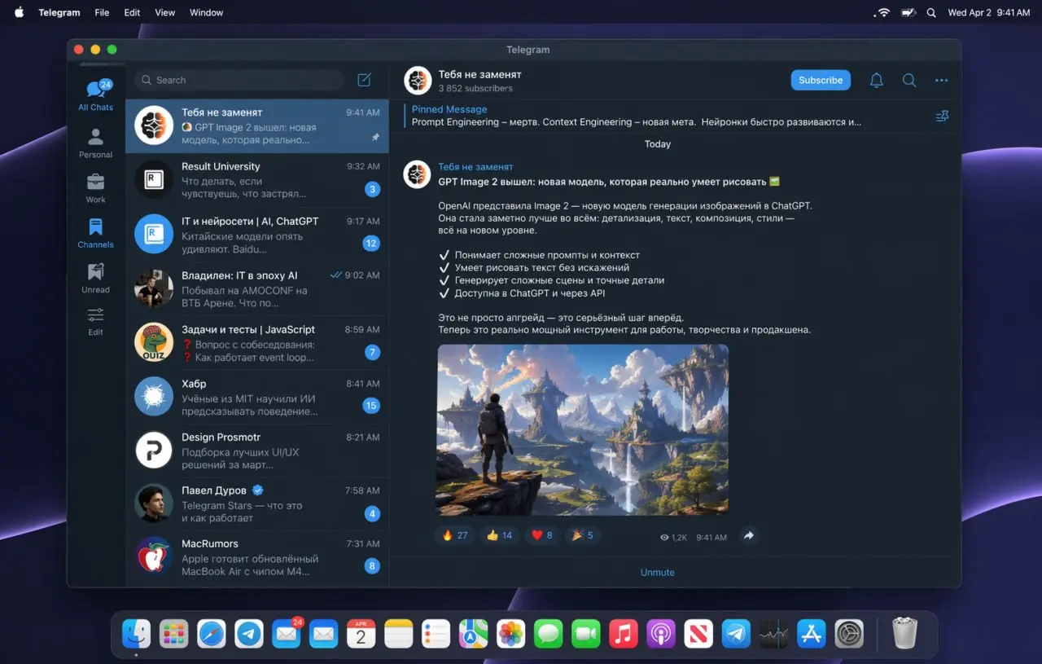Viewport: 1042px width, 664px height.
Task: Open FaceTime in the Dock
Action: [586, 633]
